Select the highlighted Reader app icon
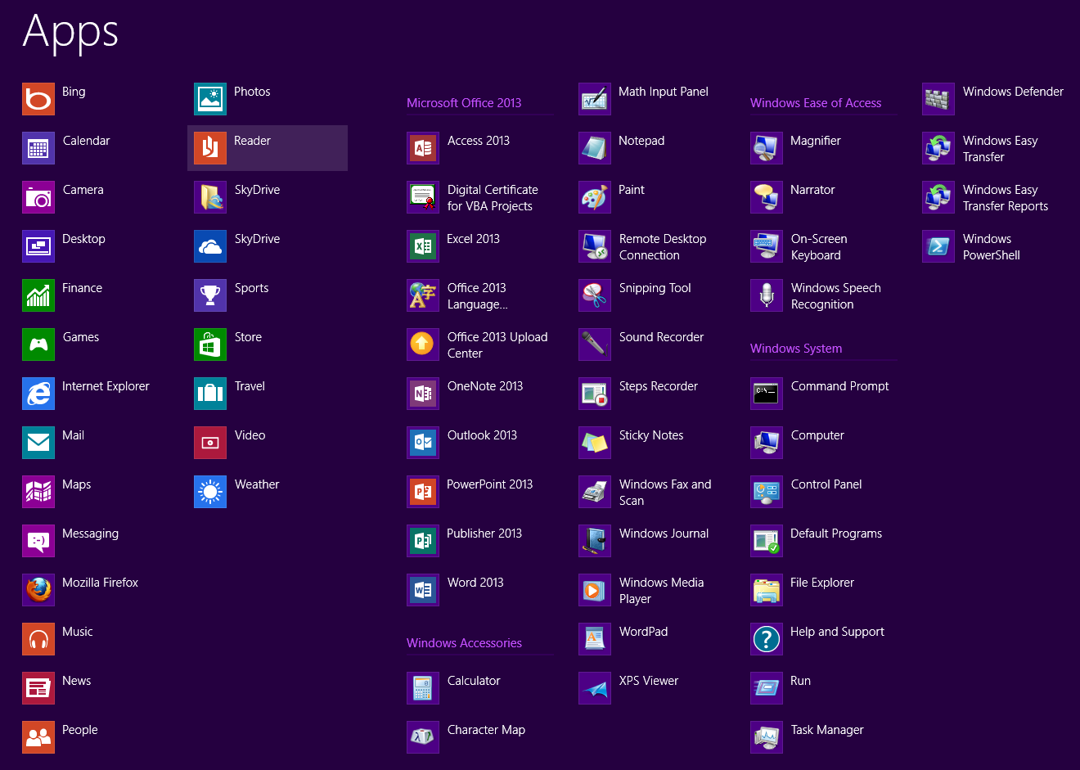 click(210, 148)
